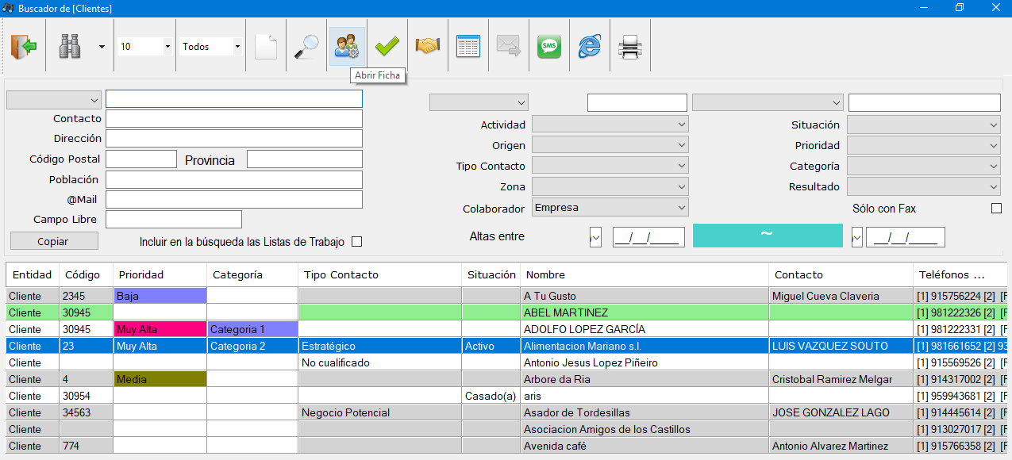
Task: Click the envelope mail icon in toolbar
Action: tap(509, 47)
